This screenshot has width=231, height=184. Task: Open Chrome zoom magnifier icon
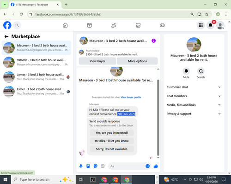click(x=192, y=14)
